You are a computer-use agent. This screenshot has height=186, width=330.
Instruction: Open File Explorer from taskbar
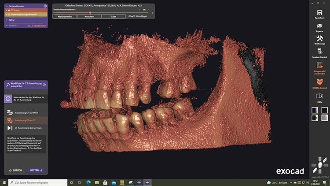tap(97, 182)
